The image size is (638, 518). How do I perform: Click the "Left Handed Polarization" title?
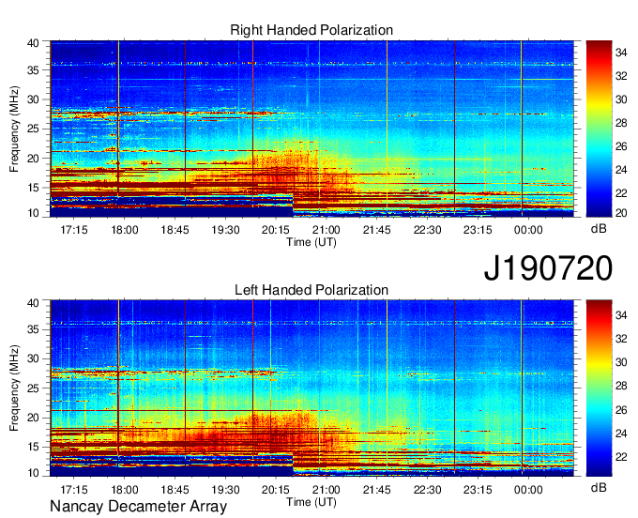click(x=311, y=290)
